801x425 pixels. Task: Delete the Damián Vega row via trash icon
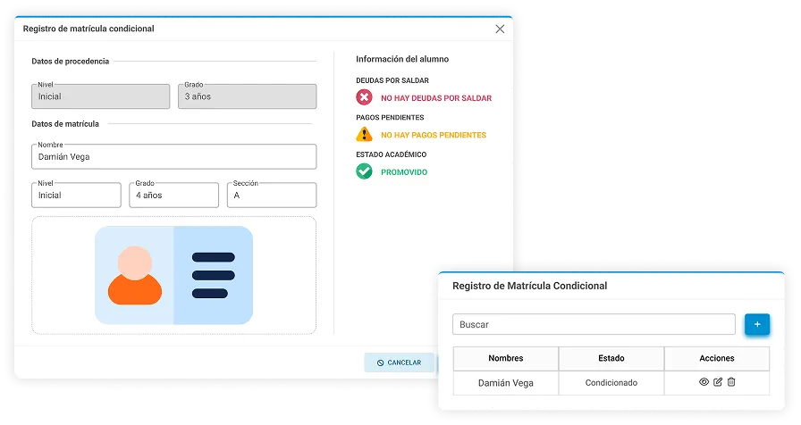point(731,381)
